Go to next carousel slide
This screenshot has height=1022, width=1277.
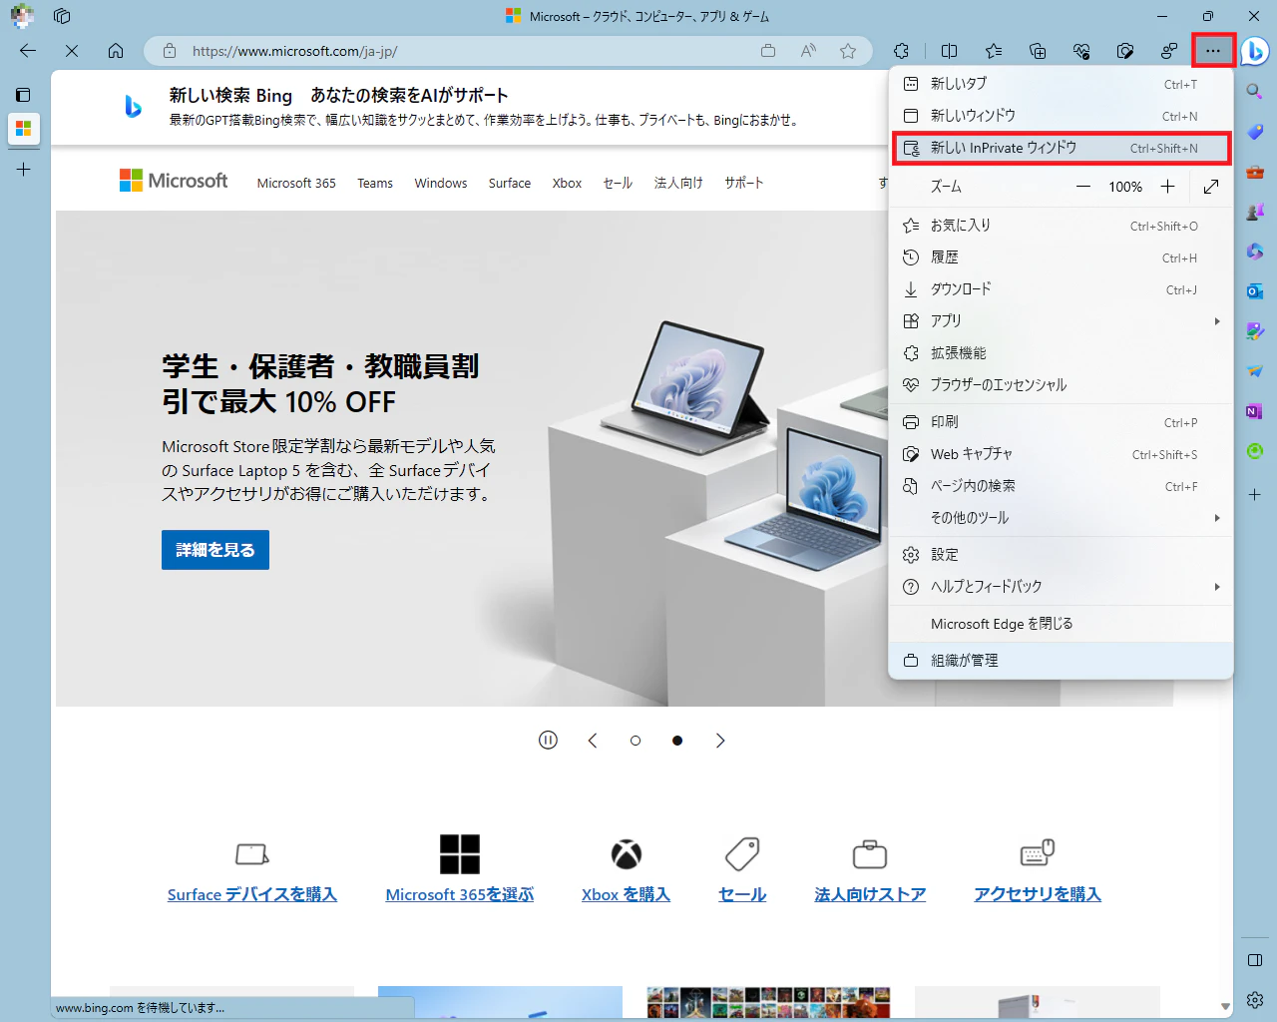[720, 741]
